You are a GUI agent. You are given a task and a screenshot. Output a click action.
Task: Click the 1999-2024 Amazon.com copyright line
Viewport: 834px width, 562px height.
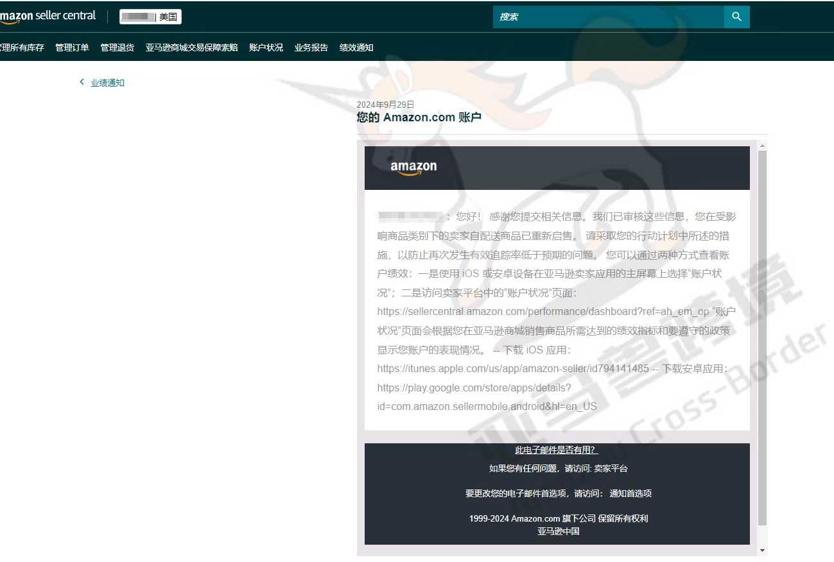pos(559,518)
